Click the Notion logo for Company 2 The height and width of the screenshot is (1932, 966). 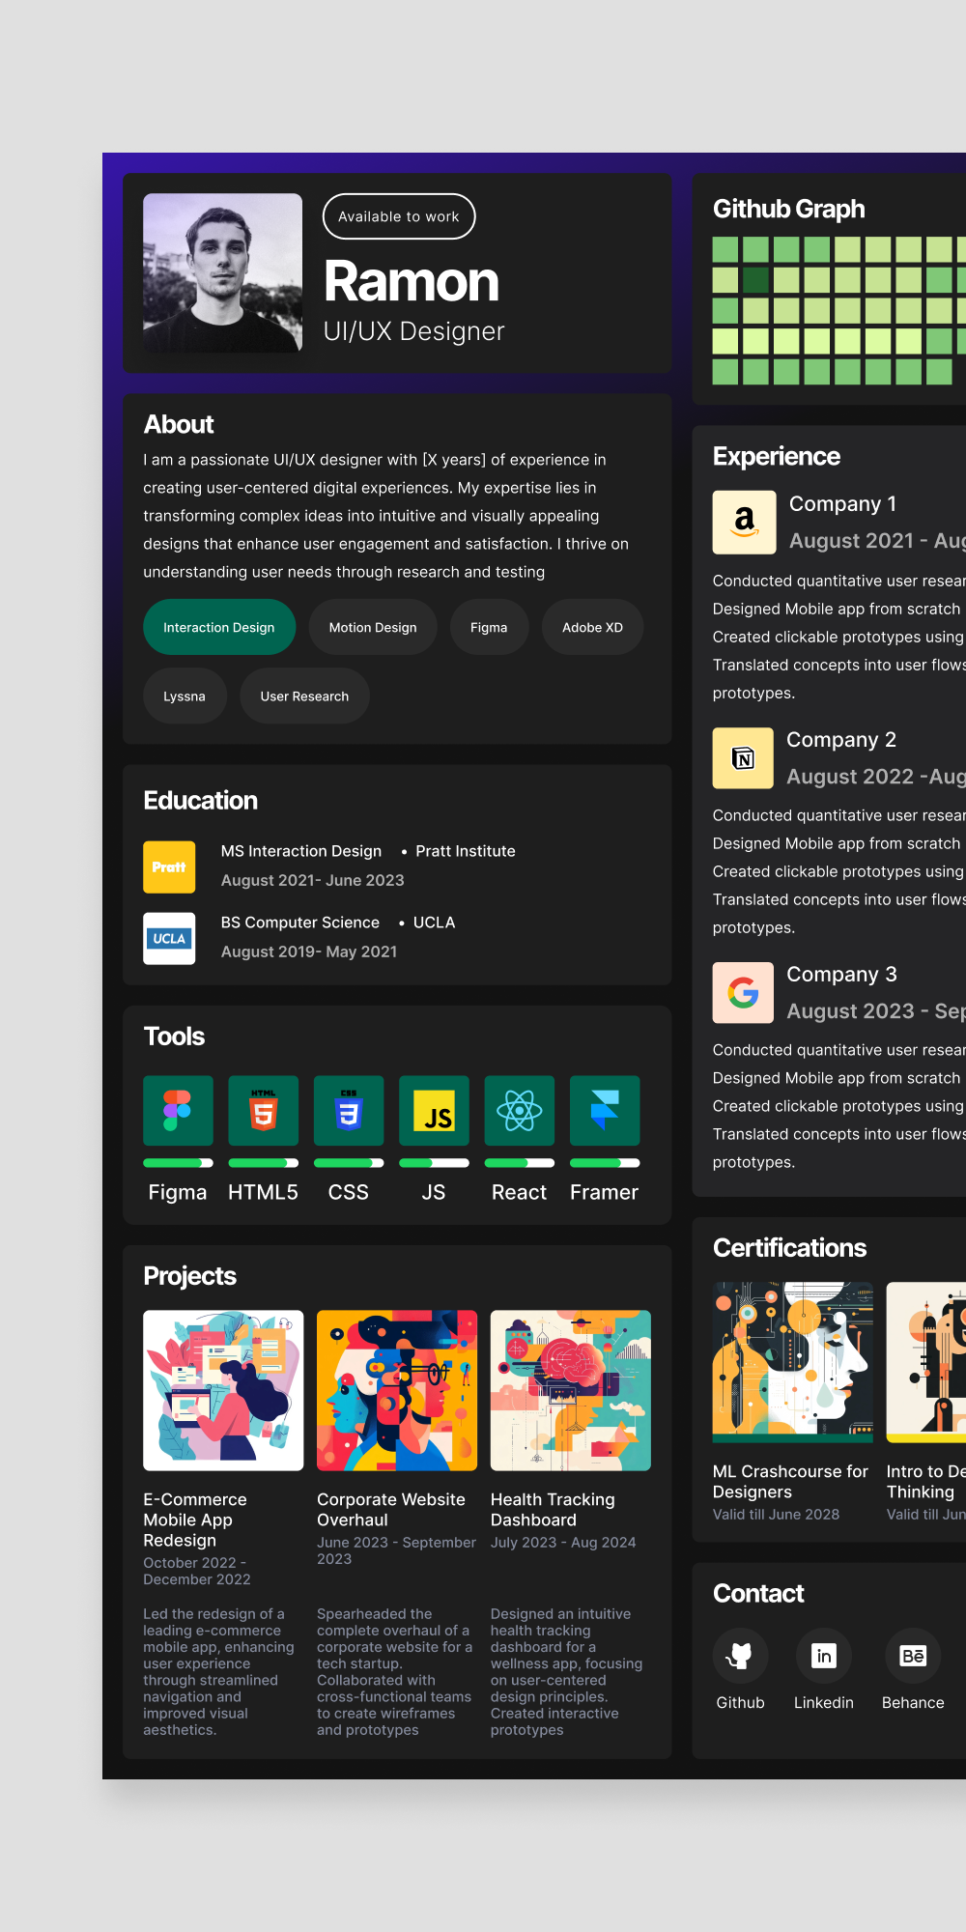click(x=743, y=758)
